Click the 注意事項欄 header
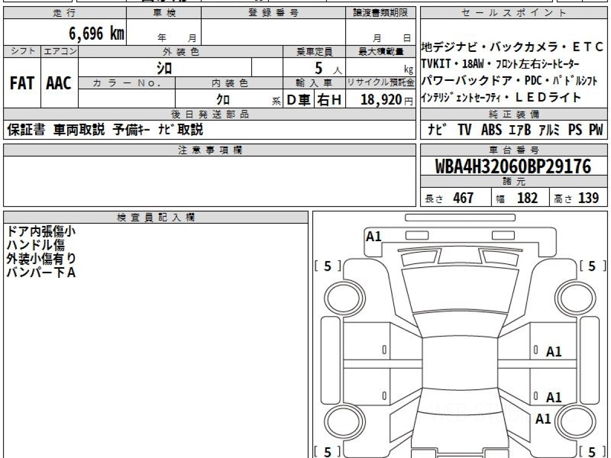This screenshot has width=611, height=458. coord(209,150)
